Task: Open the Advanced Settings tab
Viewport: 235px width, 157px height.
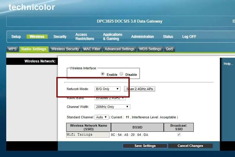Action: 120,49
